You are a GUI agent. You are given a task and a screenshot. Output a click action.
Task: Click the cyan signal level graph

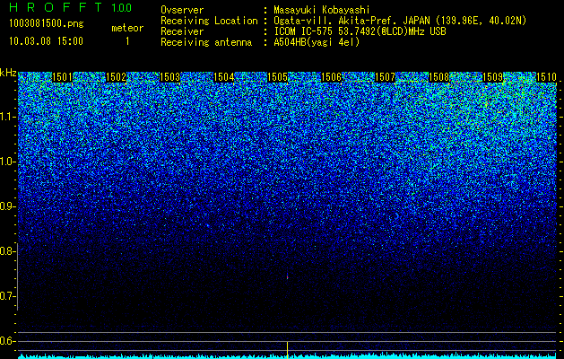click(287, 356)
